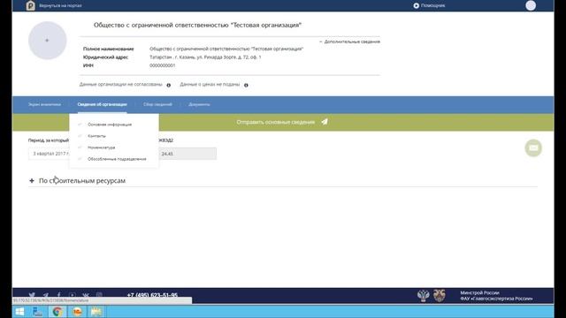The image size is (566, 318).
Task: Open the Facebook icon in the footer
Action: tap(59, 295)
